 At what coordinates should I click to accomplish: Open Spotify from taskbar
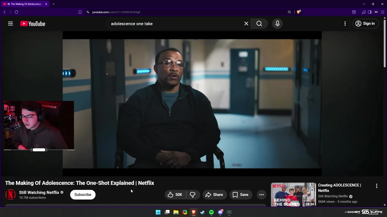(211, 212)
